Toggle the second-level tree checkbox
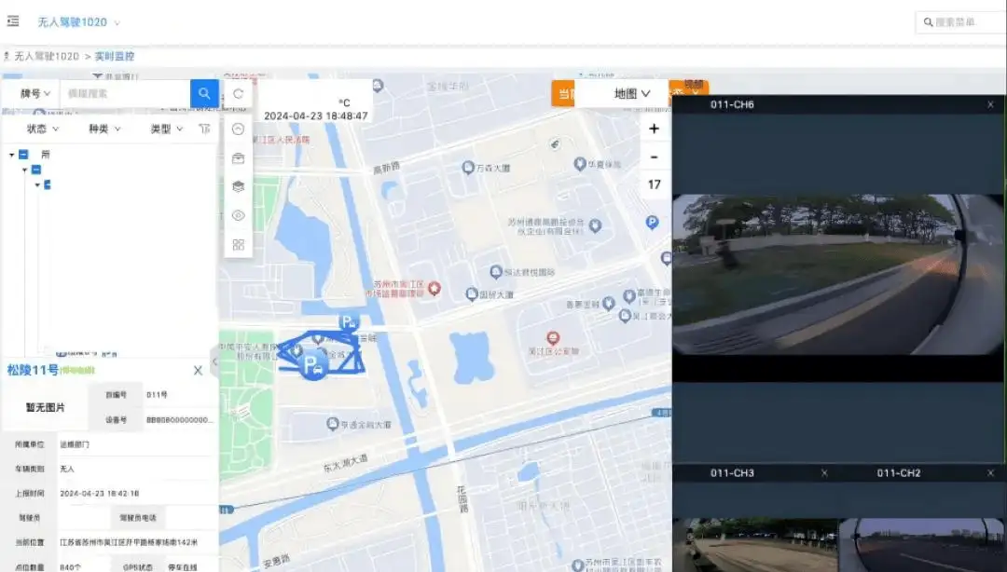This screenshot has height=572, width=1007. pos(36,170)
